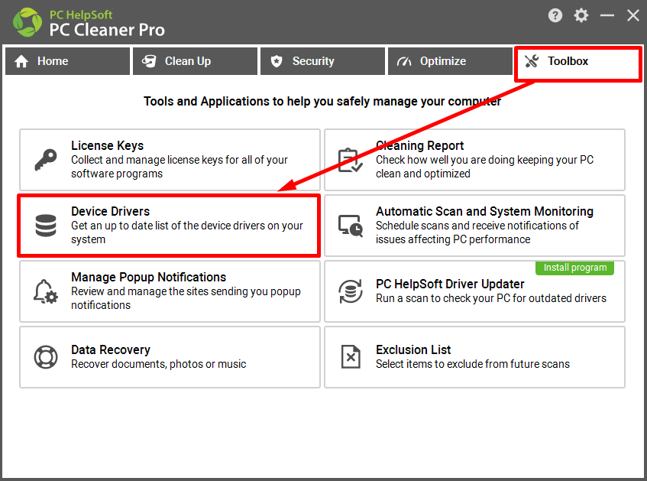The image size is (647, 481).
Task: Click the Clean Up tab's disk icon
Action: pyautogui.click(x=149, y=62)
